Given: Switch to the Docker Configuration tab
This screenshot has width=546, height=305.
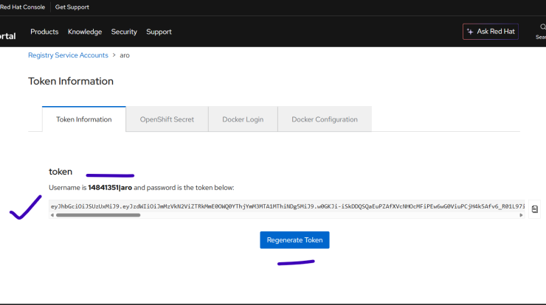Looking at the screenshot, I should pos(325,119).
